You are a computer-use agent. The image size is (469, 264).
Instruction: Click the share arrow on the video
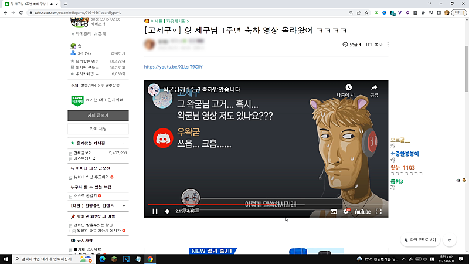coord(374,87)
